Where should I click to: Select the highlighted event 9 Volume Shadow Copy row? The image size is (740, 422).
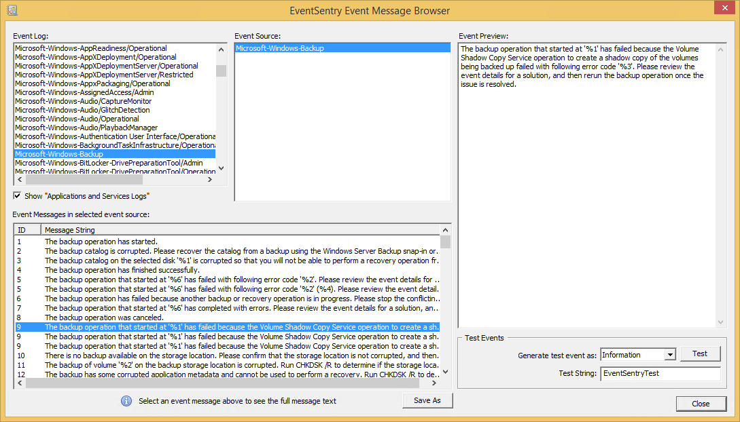click(227, 327)
